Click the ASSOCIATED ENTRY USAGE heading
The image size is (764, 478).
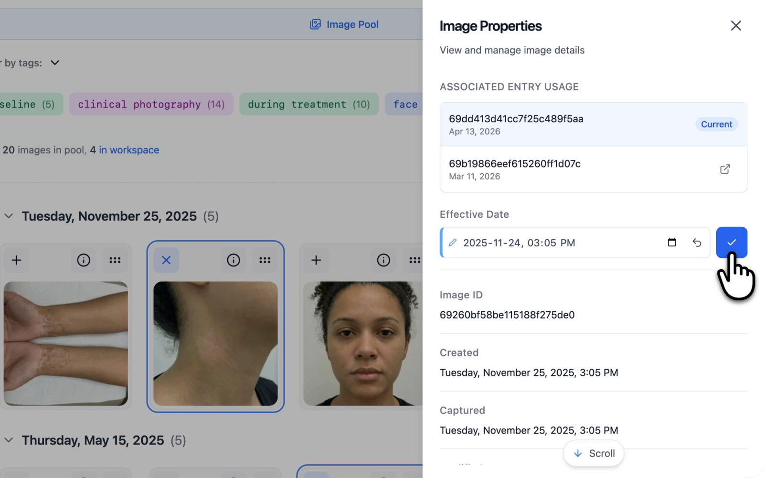click(509, 87)
